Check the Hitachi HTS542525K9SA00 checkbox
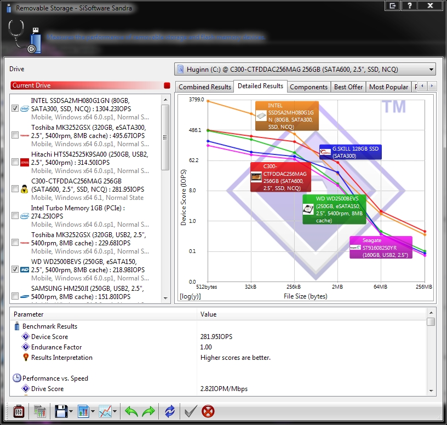The width and height of the screenshot is (447, 425). click(15, 162)
